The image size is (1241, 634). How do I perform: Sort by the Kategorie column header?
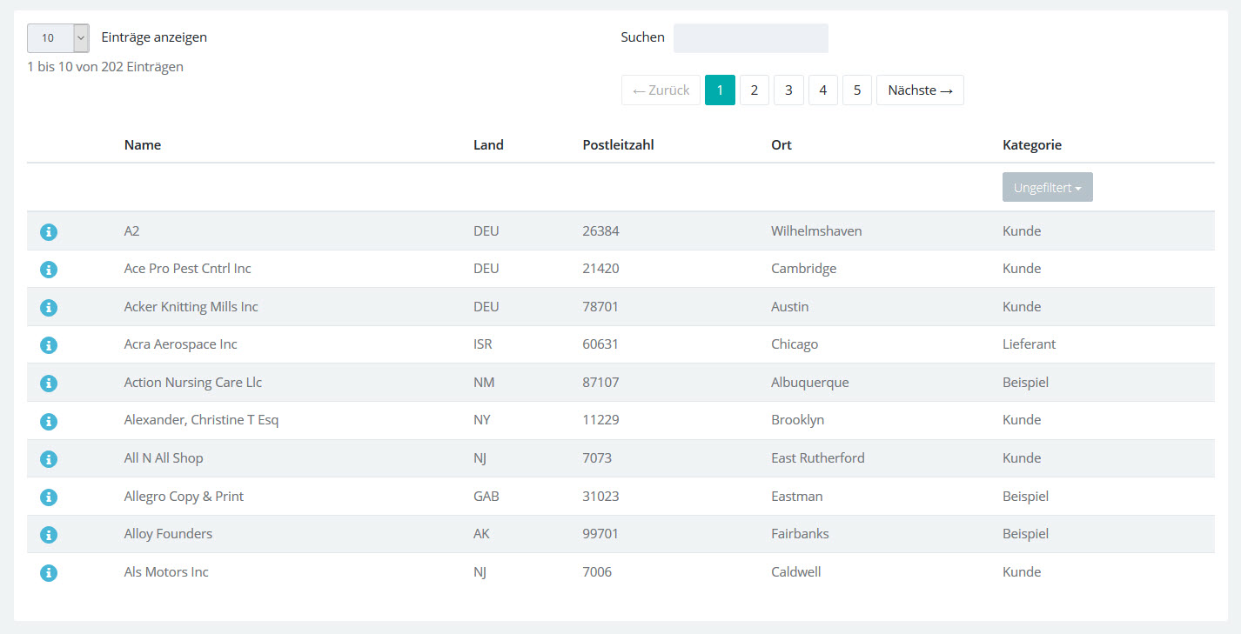click(x=1031, y=145)
